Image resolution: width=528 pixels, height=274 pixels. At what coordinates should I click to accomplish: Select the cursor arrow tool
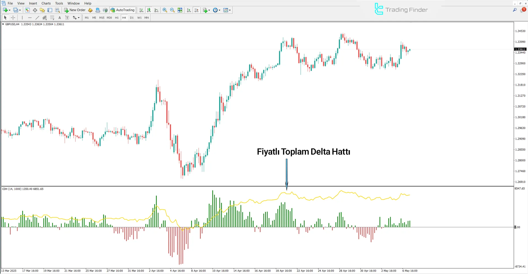[5, 18]
